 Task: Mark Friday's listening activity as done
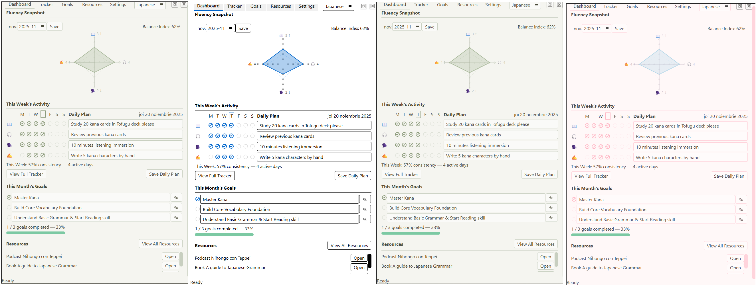pyautogui.click(x=50, y=134)
